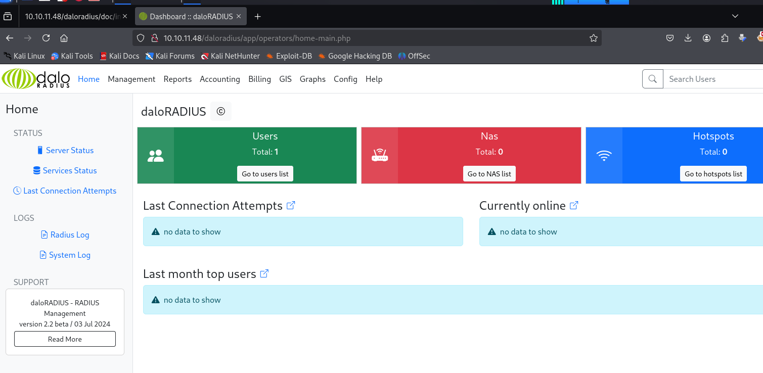
Task: Open Kali NetHunter bookmark
Action: tap(231, 56)
